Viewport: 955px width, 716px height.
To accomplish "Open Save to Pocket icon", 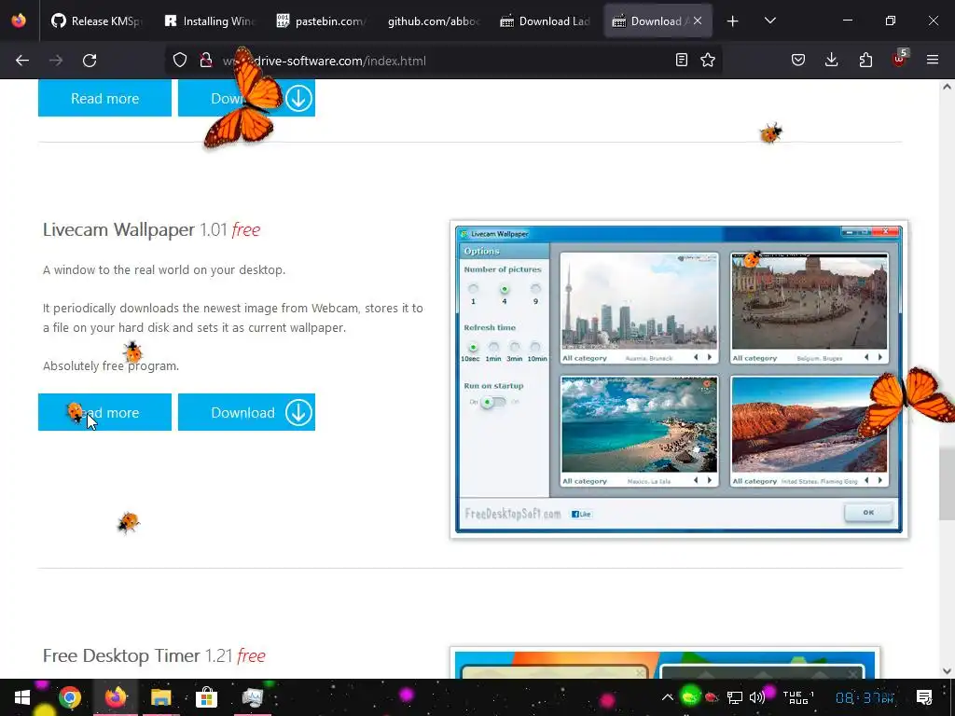I will (x=798, y=60).
